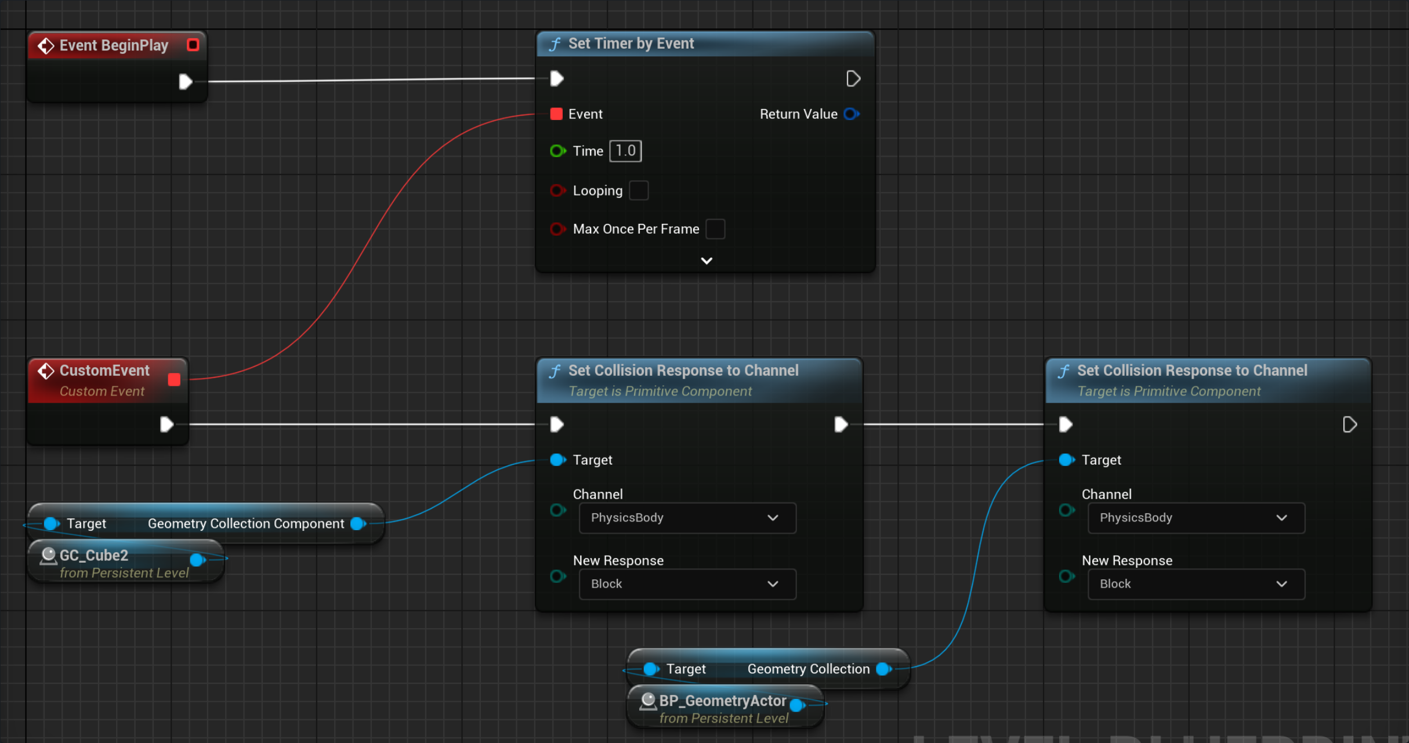Enable Max Once Per Frame checkbox
Viewport: 1409px width, 743px height.
click(715, 229)
